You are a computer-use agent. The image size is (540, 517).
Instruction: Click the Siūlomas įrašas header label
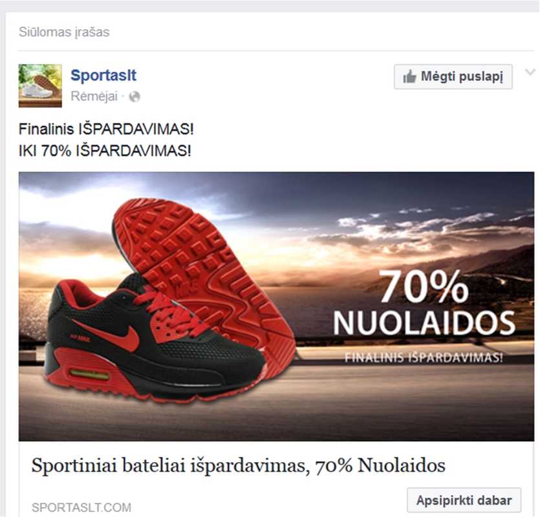[64, 32]
